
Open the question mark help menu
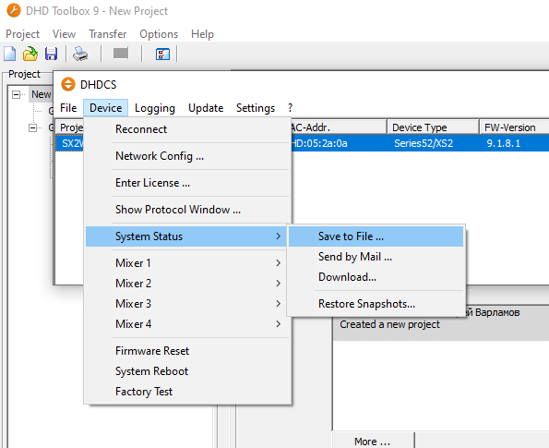290,108
